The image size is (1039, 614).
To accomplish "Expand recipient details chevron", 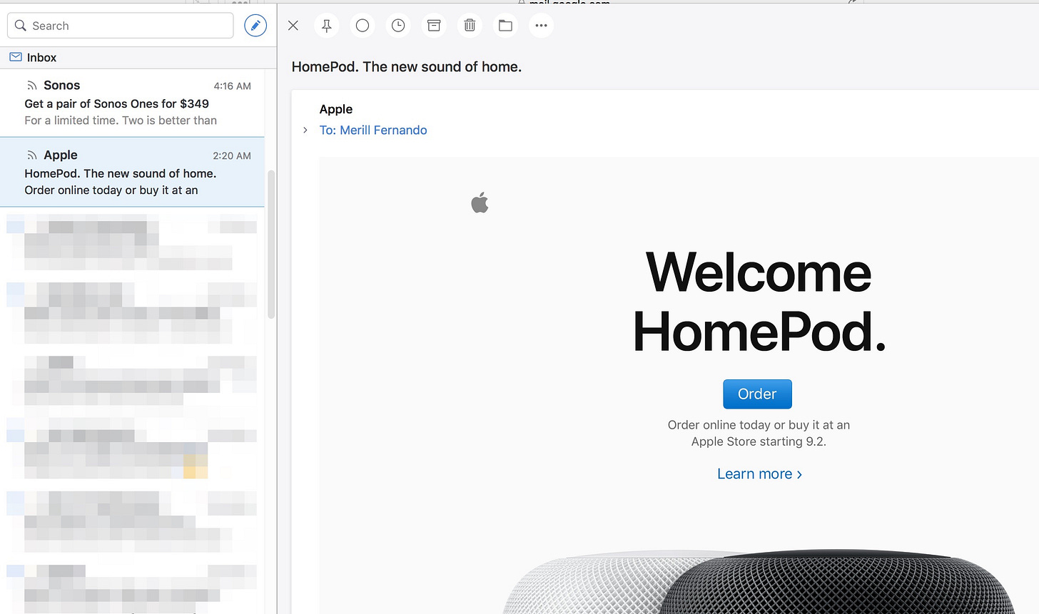I will click(x=305, y=130).
